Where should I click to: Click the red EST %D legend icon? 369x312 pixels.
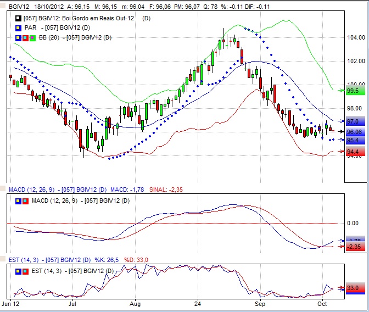tap(25, 270)
